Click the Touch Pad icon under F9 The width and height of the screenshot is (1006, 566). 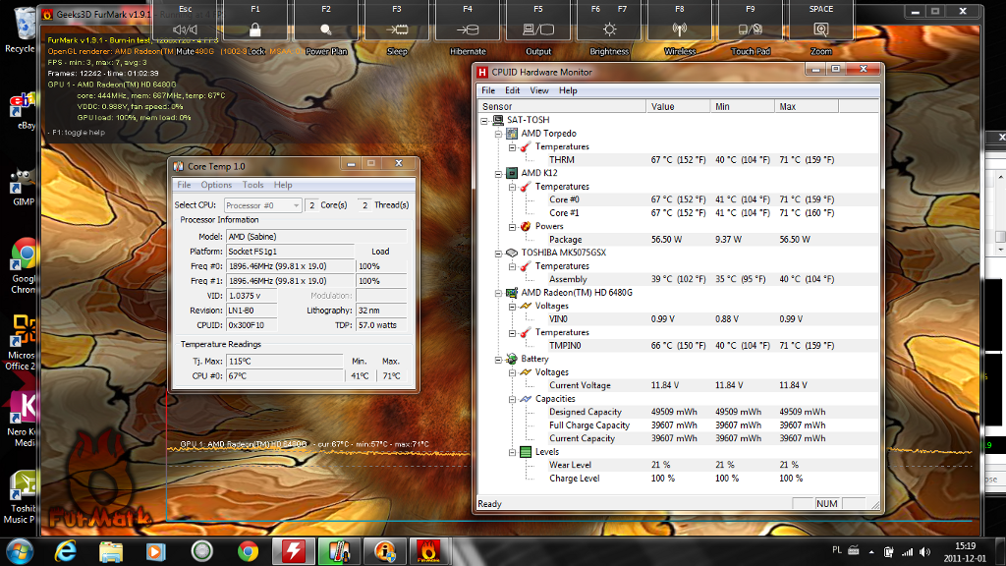[x=750, y=29]
